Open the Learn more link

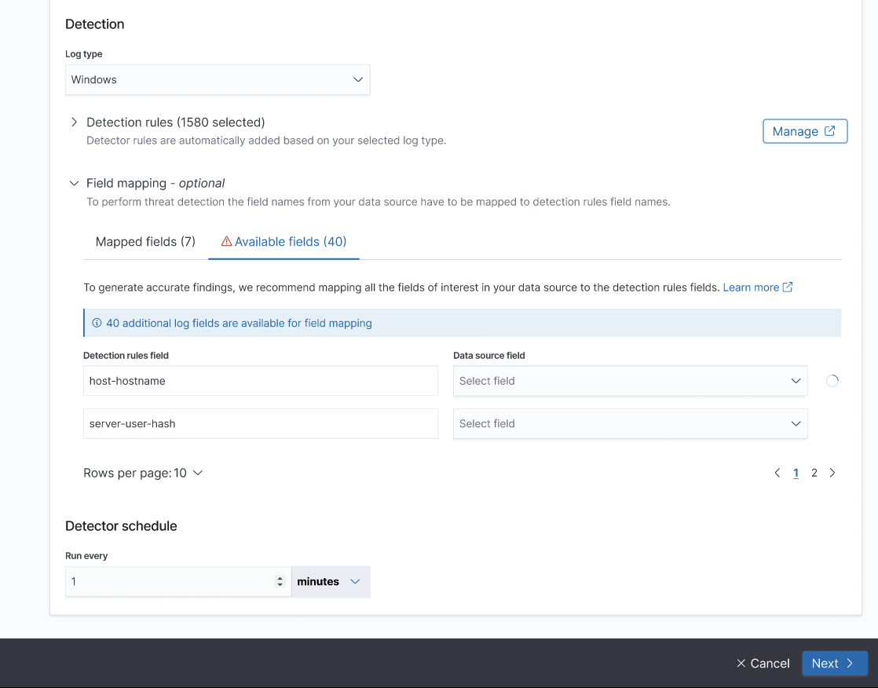tap(751, 287)
